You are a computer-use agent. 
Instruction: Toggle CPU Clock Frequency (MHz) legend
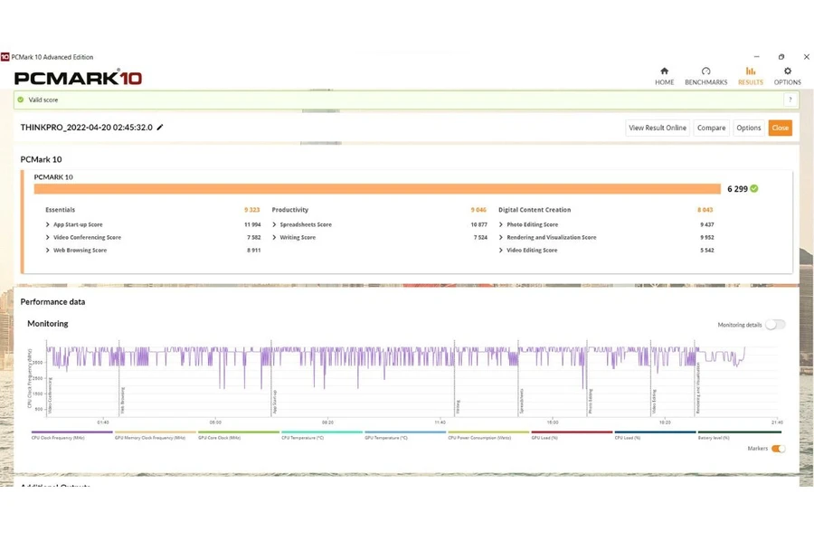pyautogui.click(x=71, y=435)
